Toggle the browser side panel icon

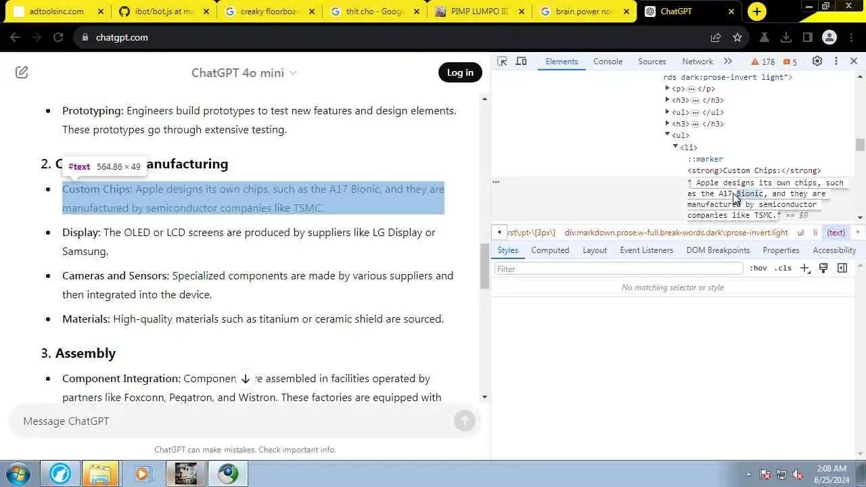coord(808,37)
